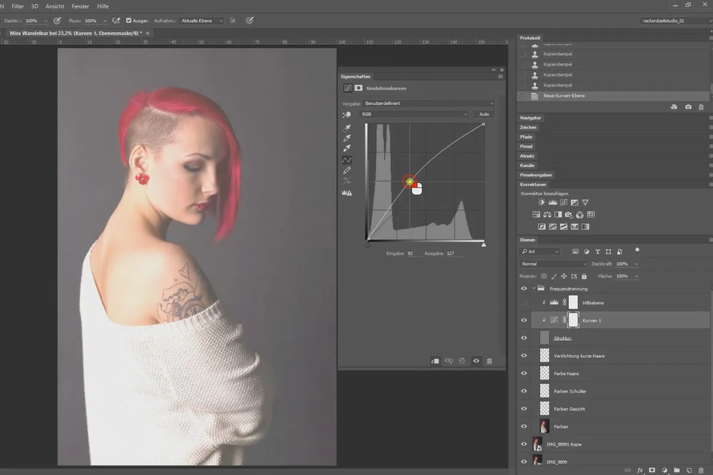Open the Ansicht menu
Image resolution: width=713 pixels, height=475 pixels.
click(x=55, y=6)
